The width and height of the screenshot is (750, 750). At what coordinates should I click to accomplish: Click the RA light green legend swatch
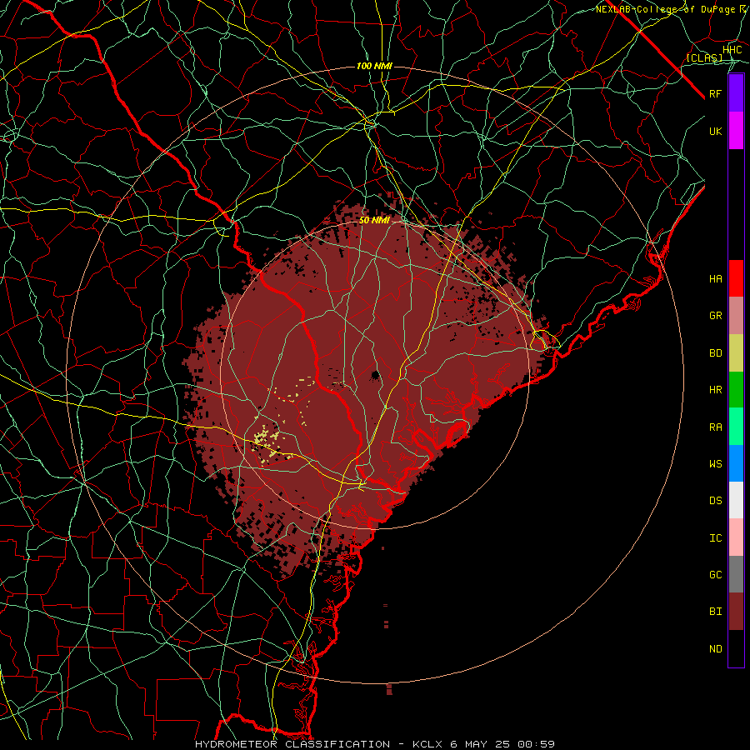pos(736,427)
